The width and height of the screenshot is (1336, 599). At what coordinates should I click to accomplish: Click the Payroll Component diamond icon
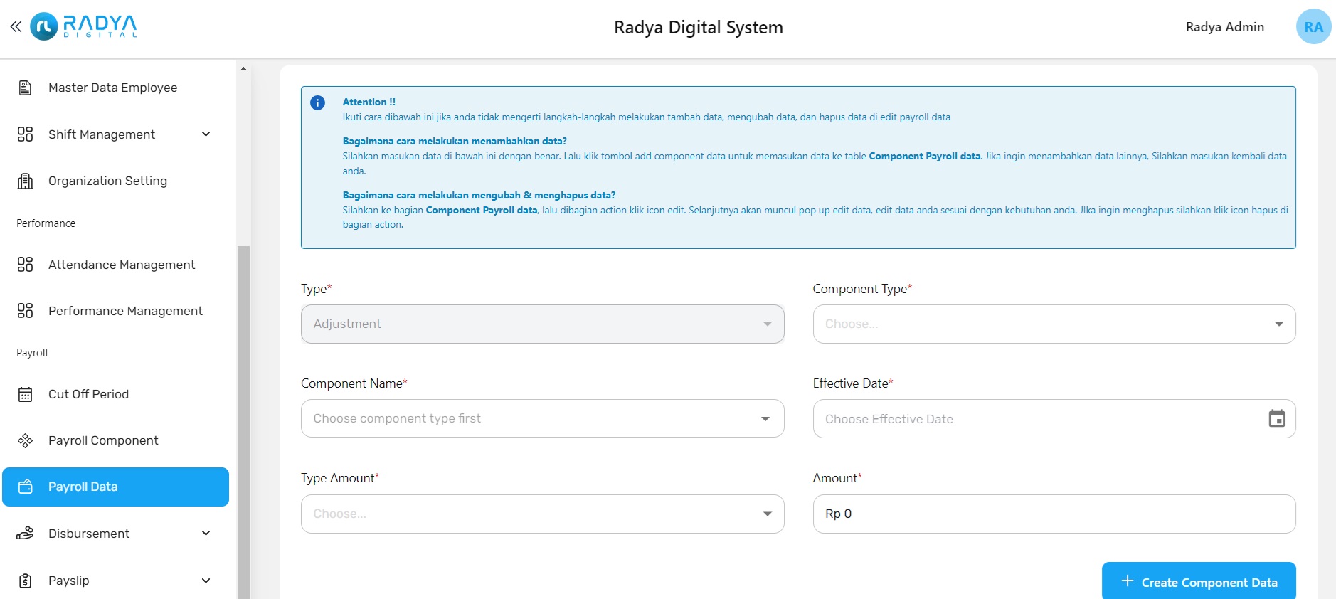(x=25, y=440)
